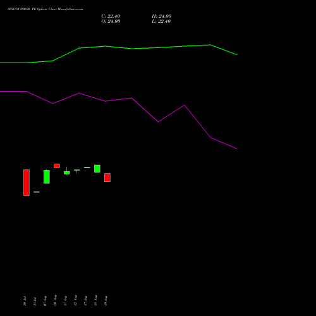Select the small red candle for 10 Aug

tap(57, 166)
